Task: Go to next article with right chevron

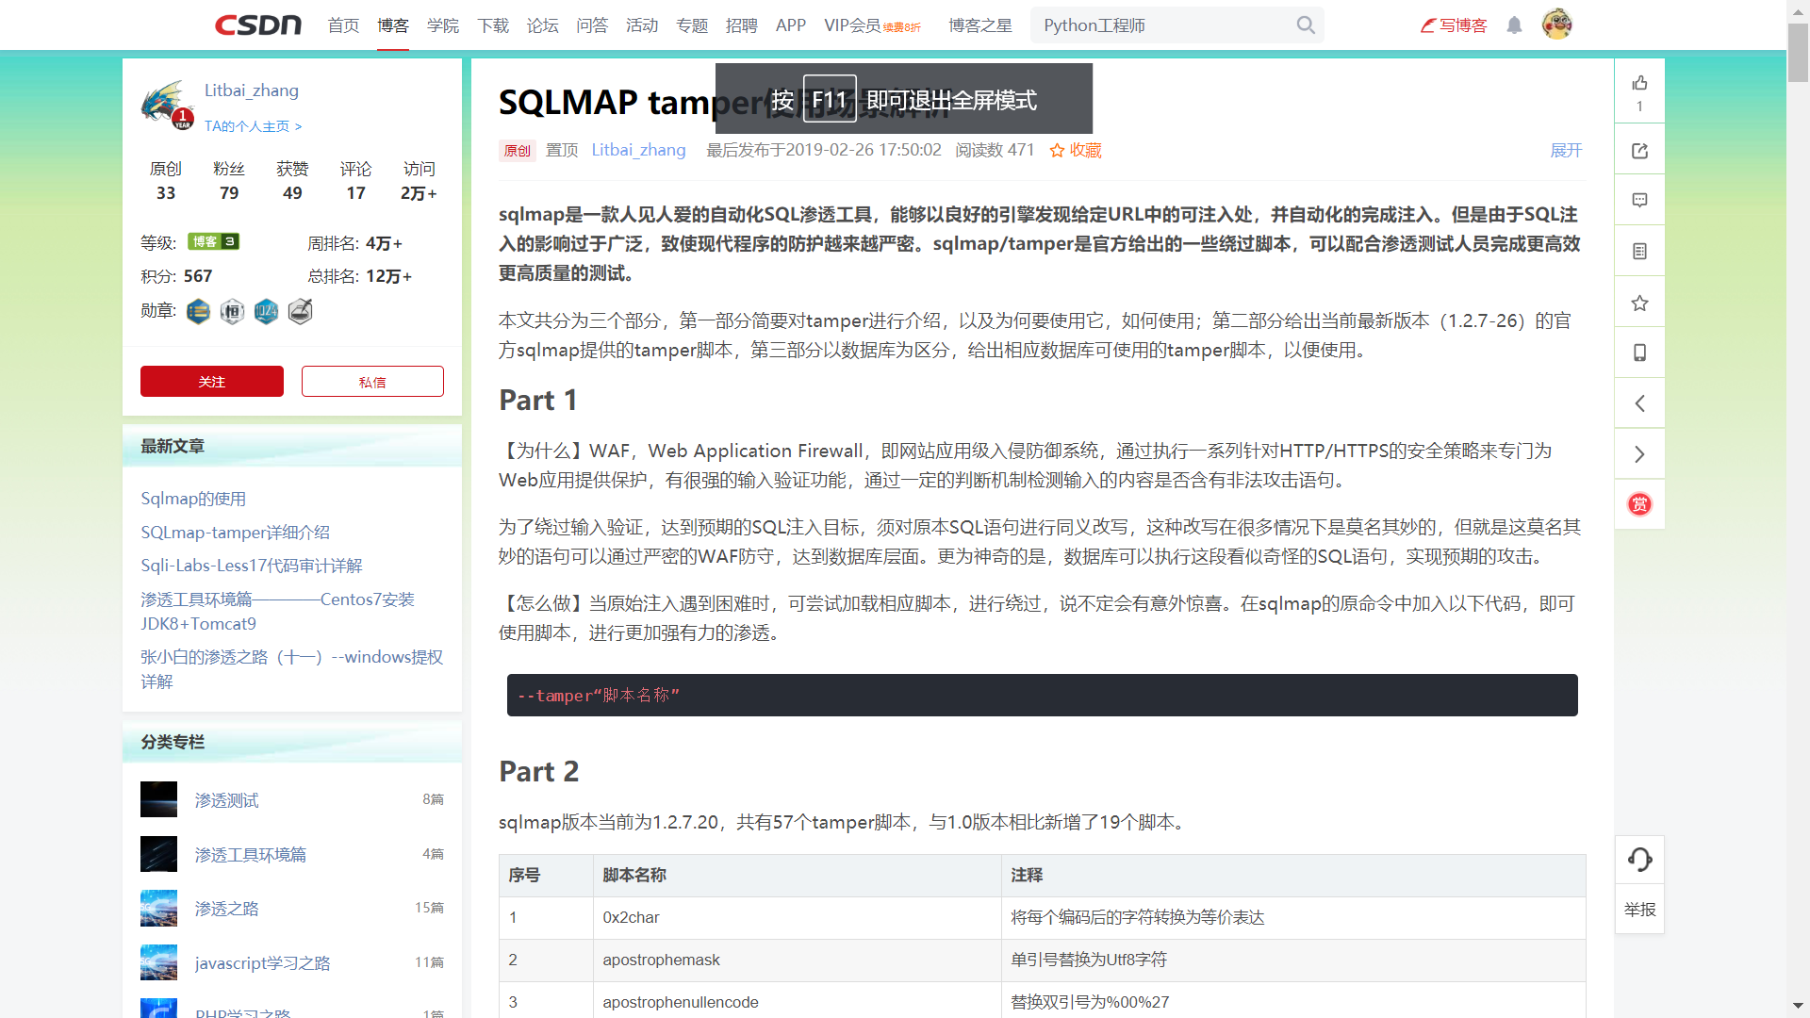Action: 1639,453
